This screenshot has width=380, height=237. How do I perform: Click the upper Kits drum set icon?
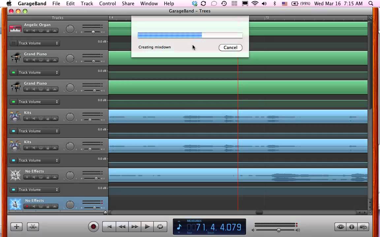point(15,117)
